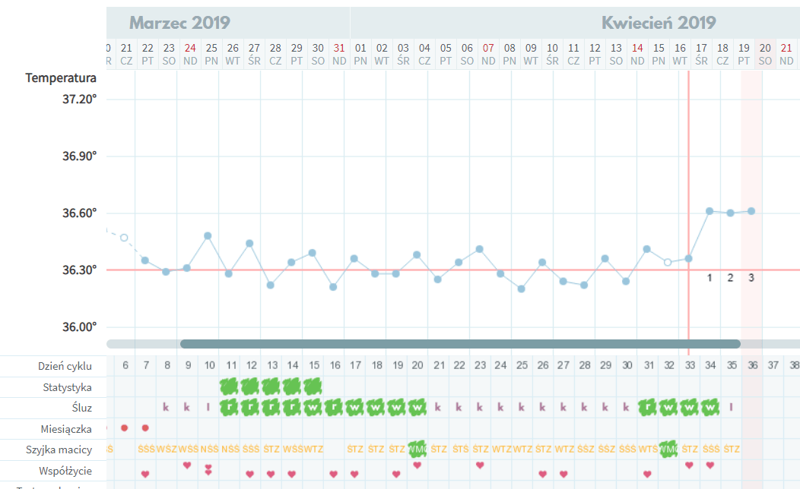Screen dimensions: 800x489
Task: Click date header '20 SO' in April
Action: [765, 54]
